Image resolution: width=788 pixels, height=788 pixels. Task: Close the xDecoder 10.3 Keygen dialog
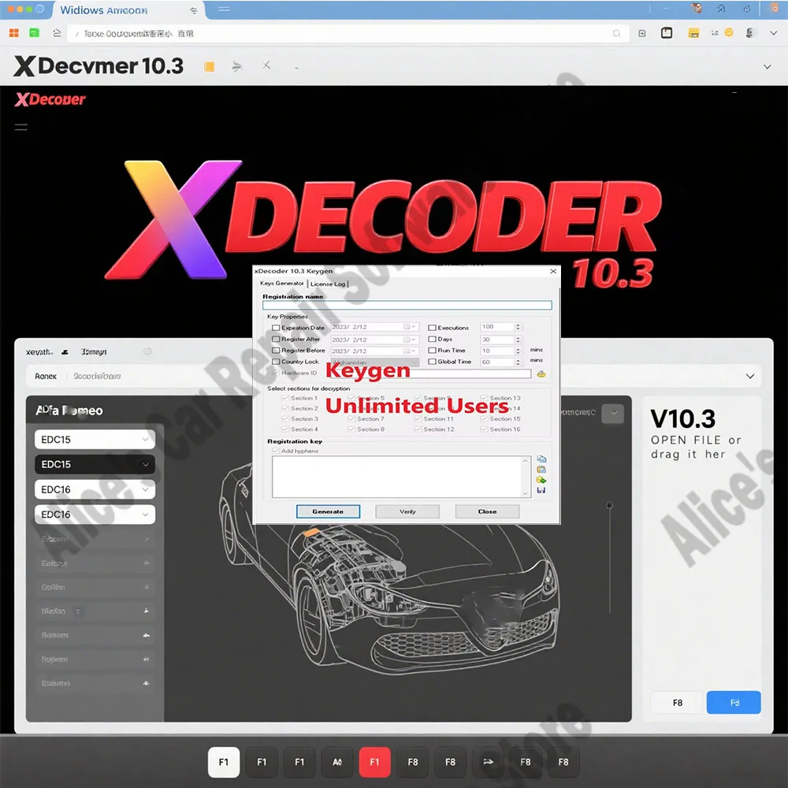tap(553, 271)
